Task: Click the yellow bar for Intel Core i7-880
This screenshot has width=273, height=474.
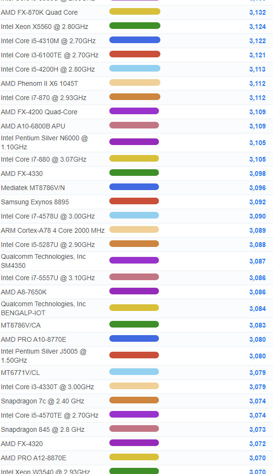Action: pyautogui.click(x=134, y=158)
